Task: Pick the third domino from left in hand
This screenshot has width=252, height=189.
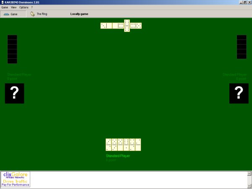Action: pyautogui.click(x=120, y=144)
